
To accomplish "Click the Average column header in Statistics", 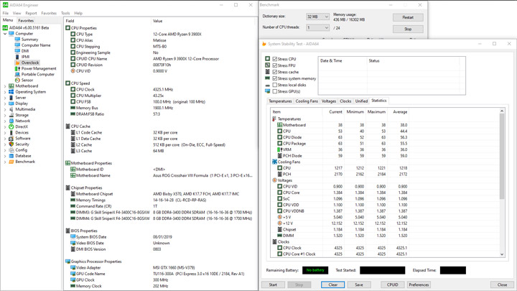I will pos(400,112).
